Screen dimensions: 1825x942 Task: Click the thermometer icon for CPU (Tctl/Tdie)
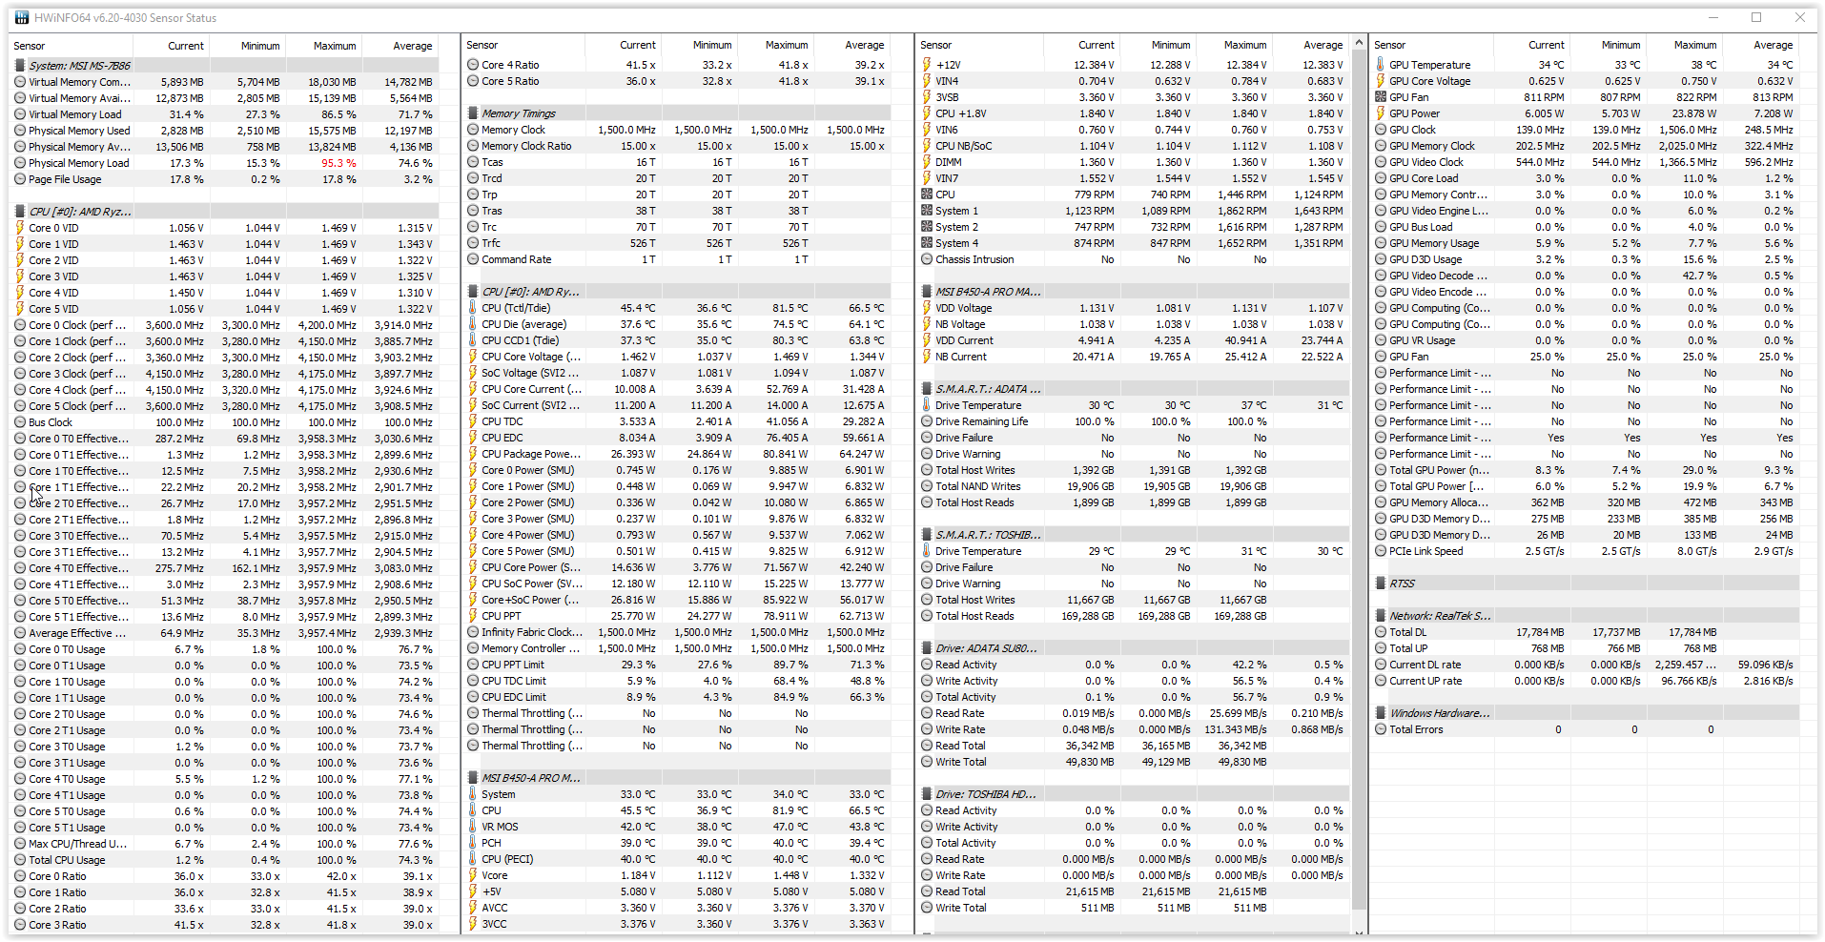pos(473,308)
